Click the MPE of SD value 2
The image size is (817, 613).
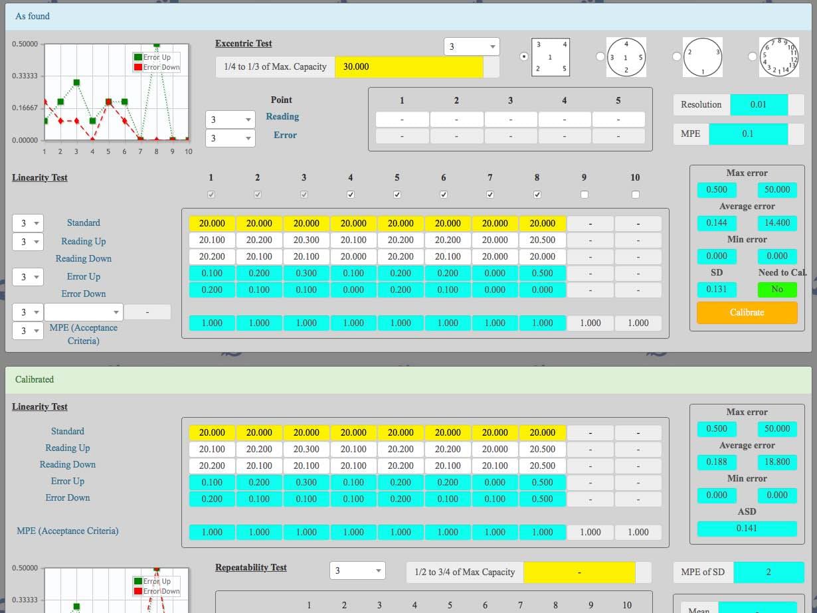click(769, 572)
